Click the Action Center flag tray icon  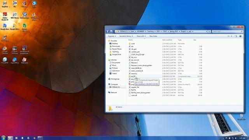point(226,138)
